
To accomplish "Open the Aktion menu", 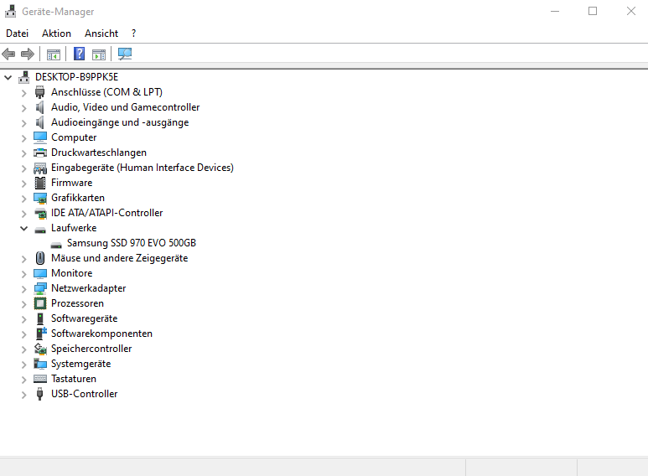I will coord(57,34).
